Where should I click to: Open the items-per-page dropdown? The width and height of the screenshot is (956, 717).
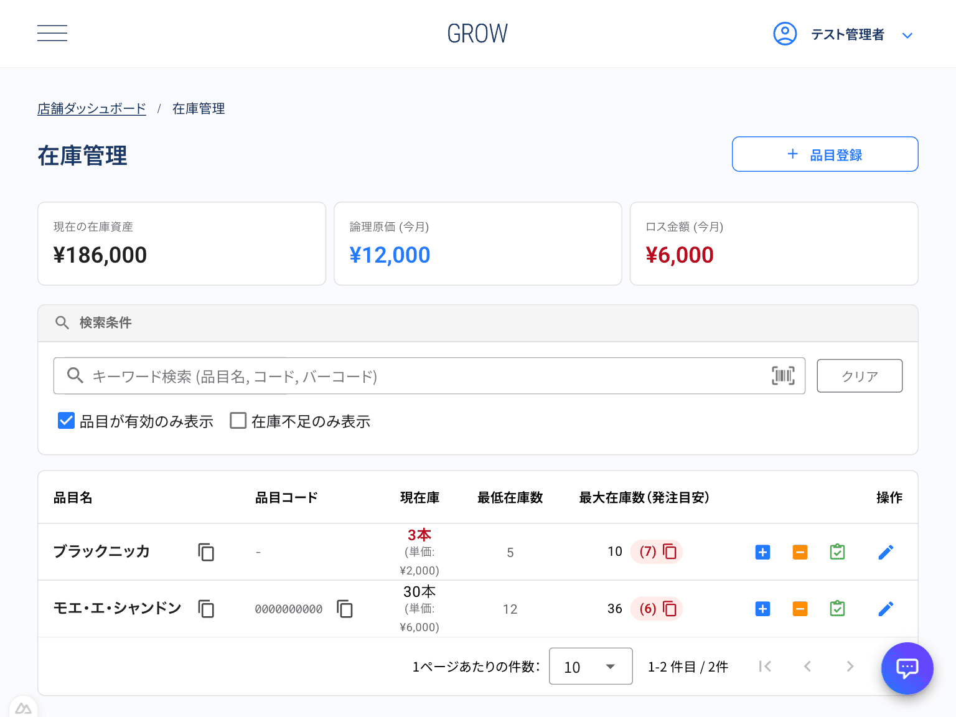tap(590, 666)
